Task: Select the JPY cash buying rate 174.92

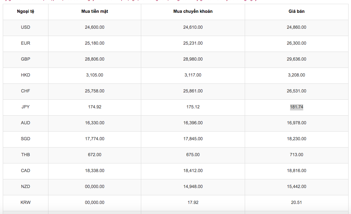Action: 94,107
